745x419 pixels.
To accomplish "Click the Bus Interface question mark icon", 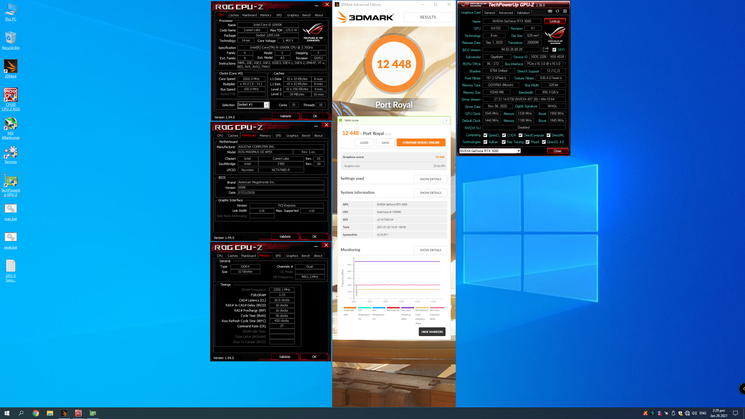I will (565, 64).
